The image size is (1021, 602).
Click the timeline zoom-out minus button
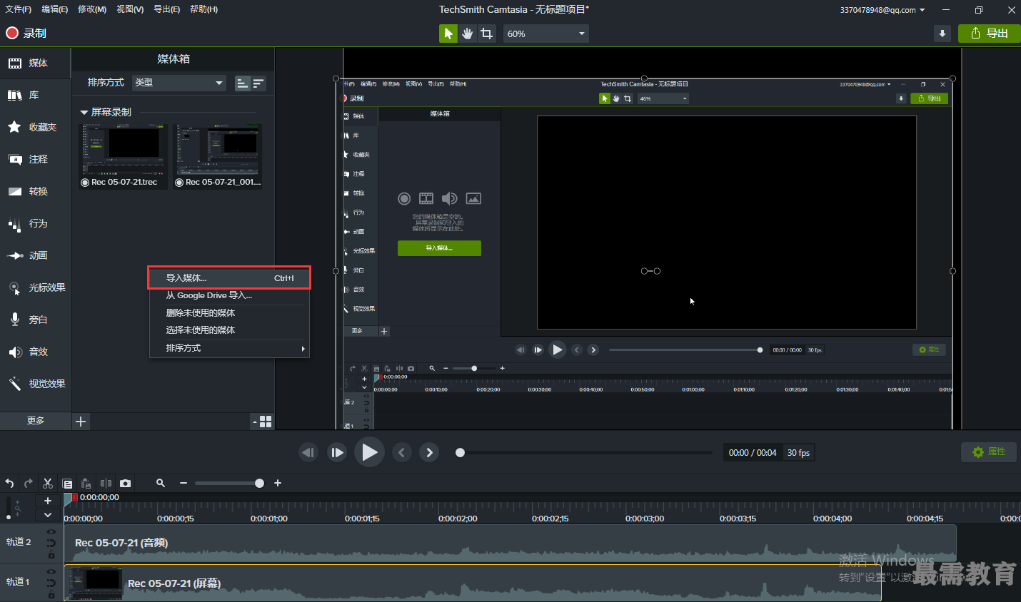[x=183, y=484]
